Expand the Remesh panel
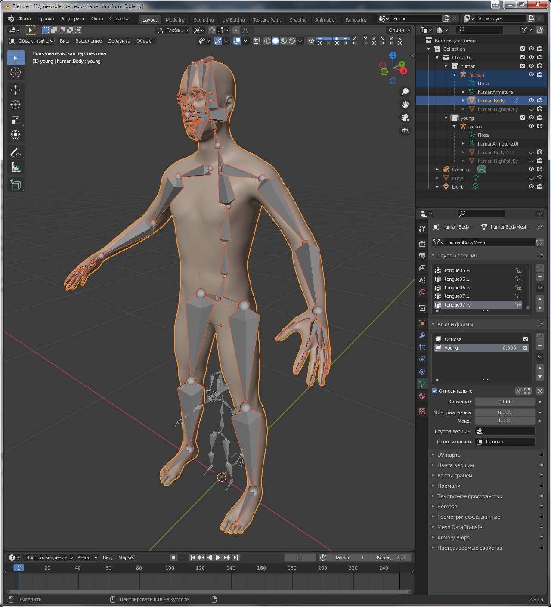Viewport: 551px width, 607px height. 447,507
